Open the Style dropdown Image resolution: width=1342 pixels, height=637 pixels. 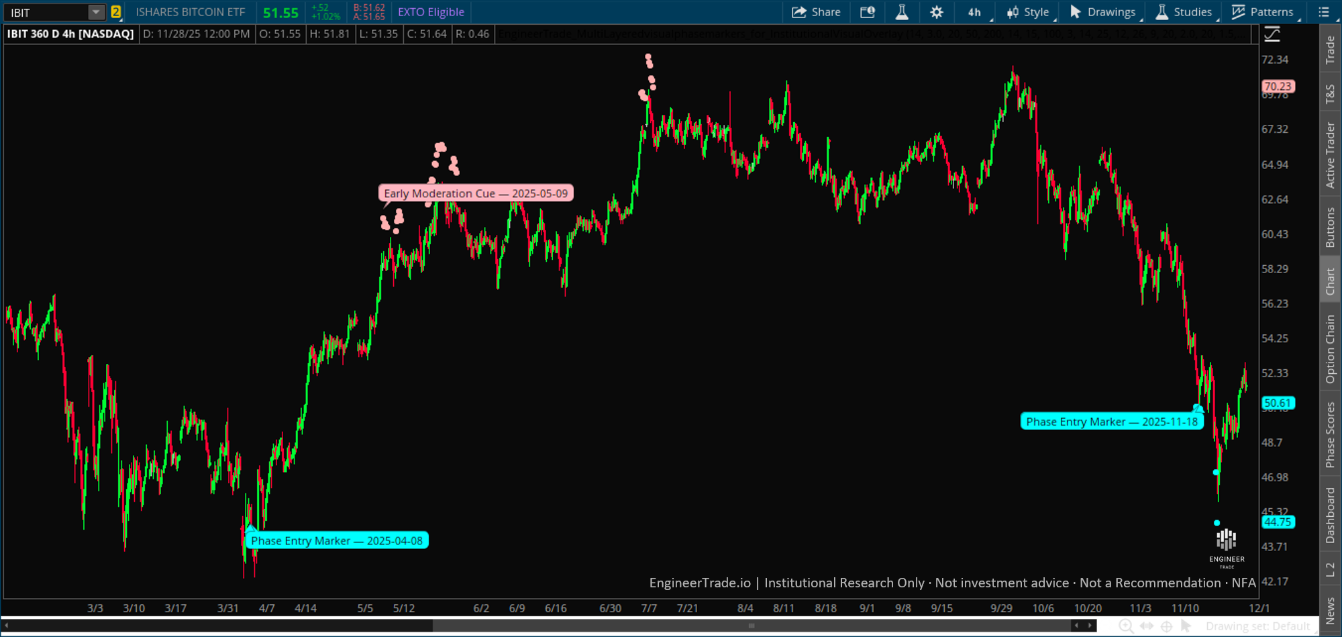[1027, 11]
